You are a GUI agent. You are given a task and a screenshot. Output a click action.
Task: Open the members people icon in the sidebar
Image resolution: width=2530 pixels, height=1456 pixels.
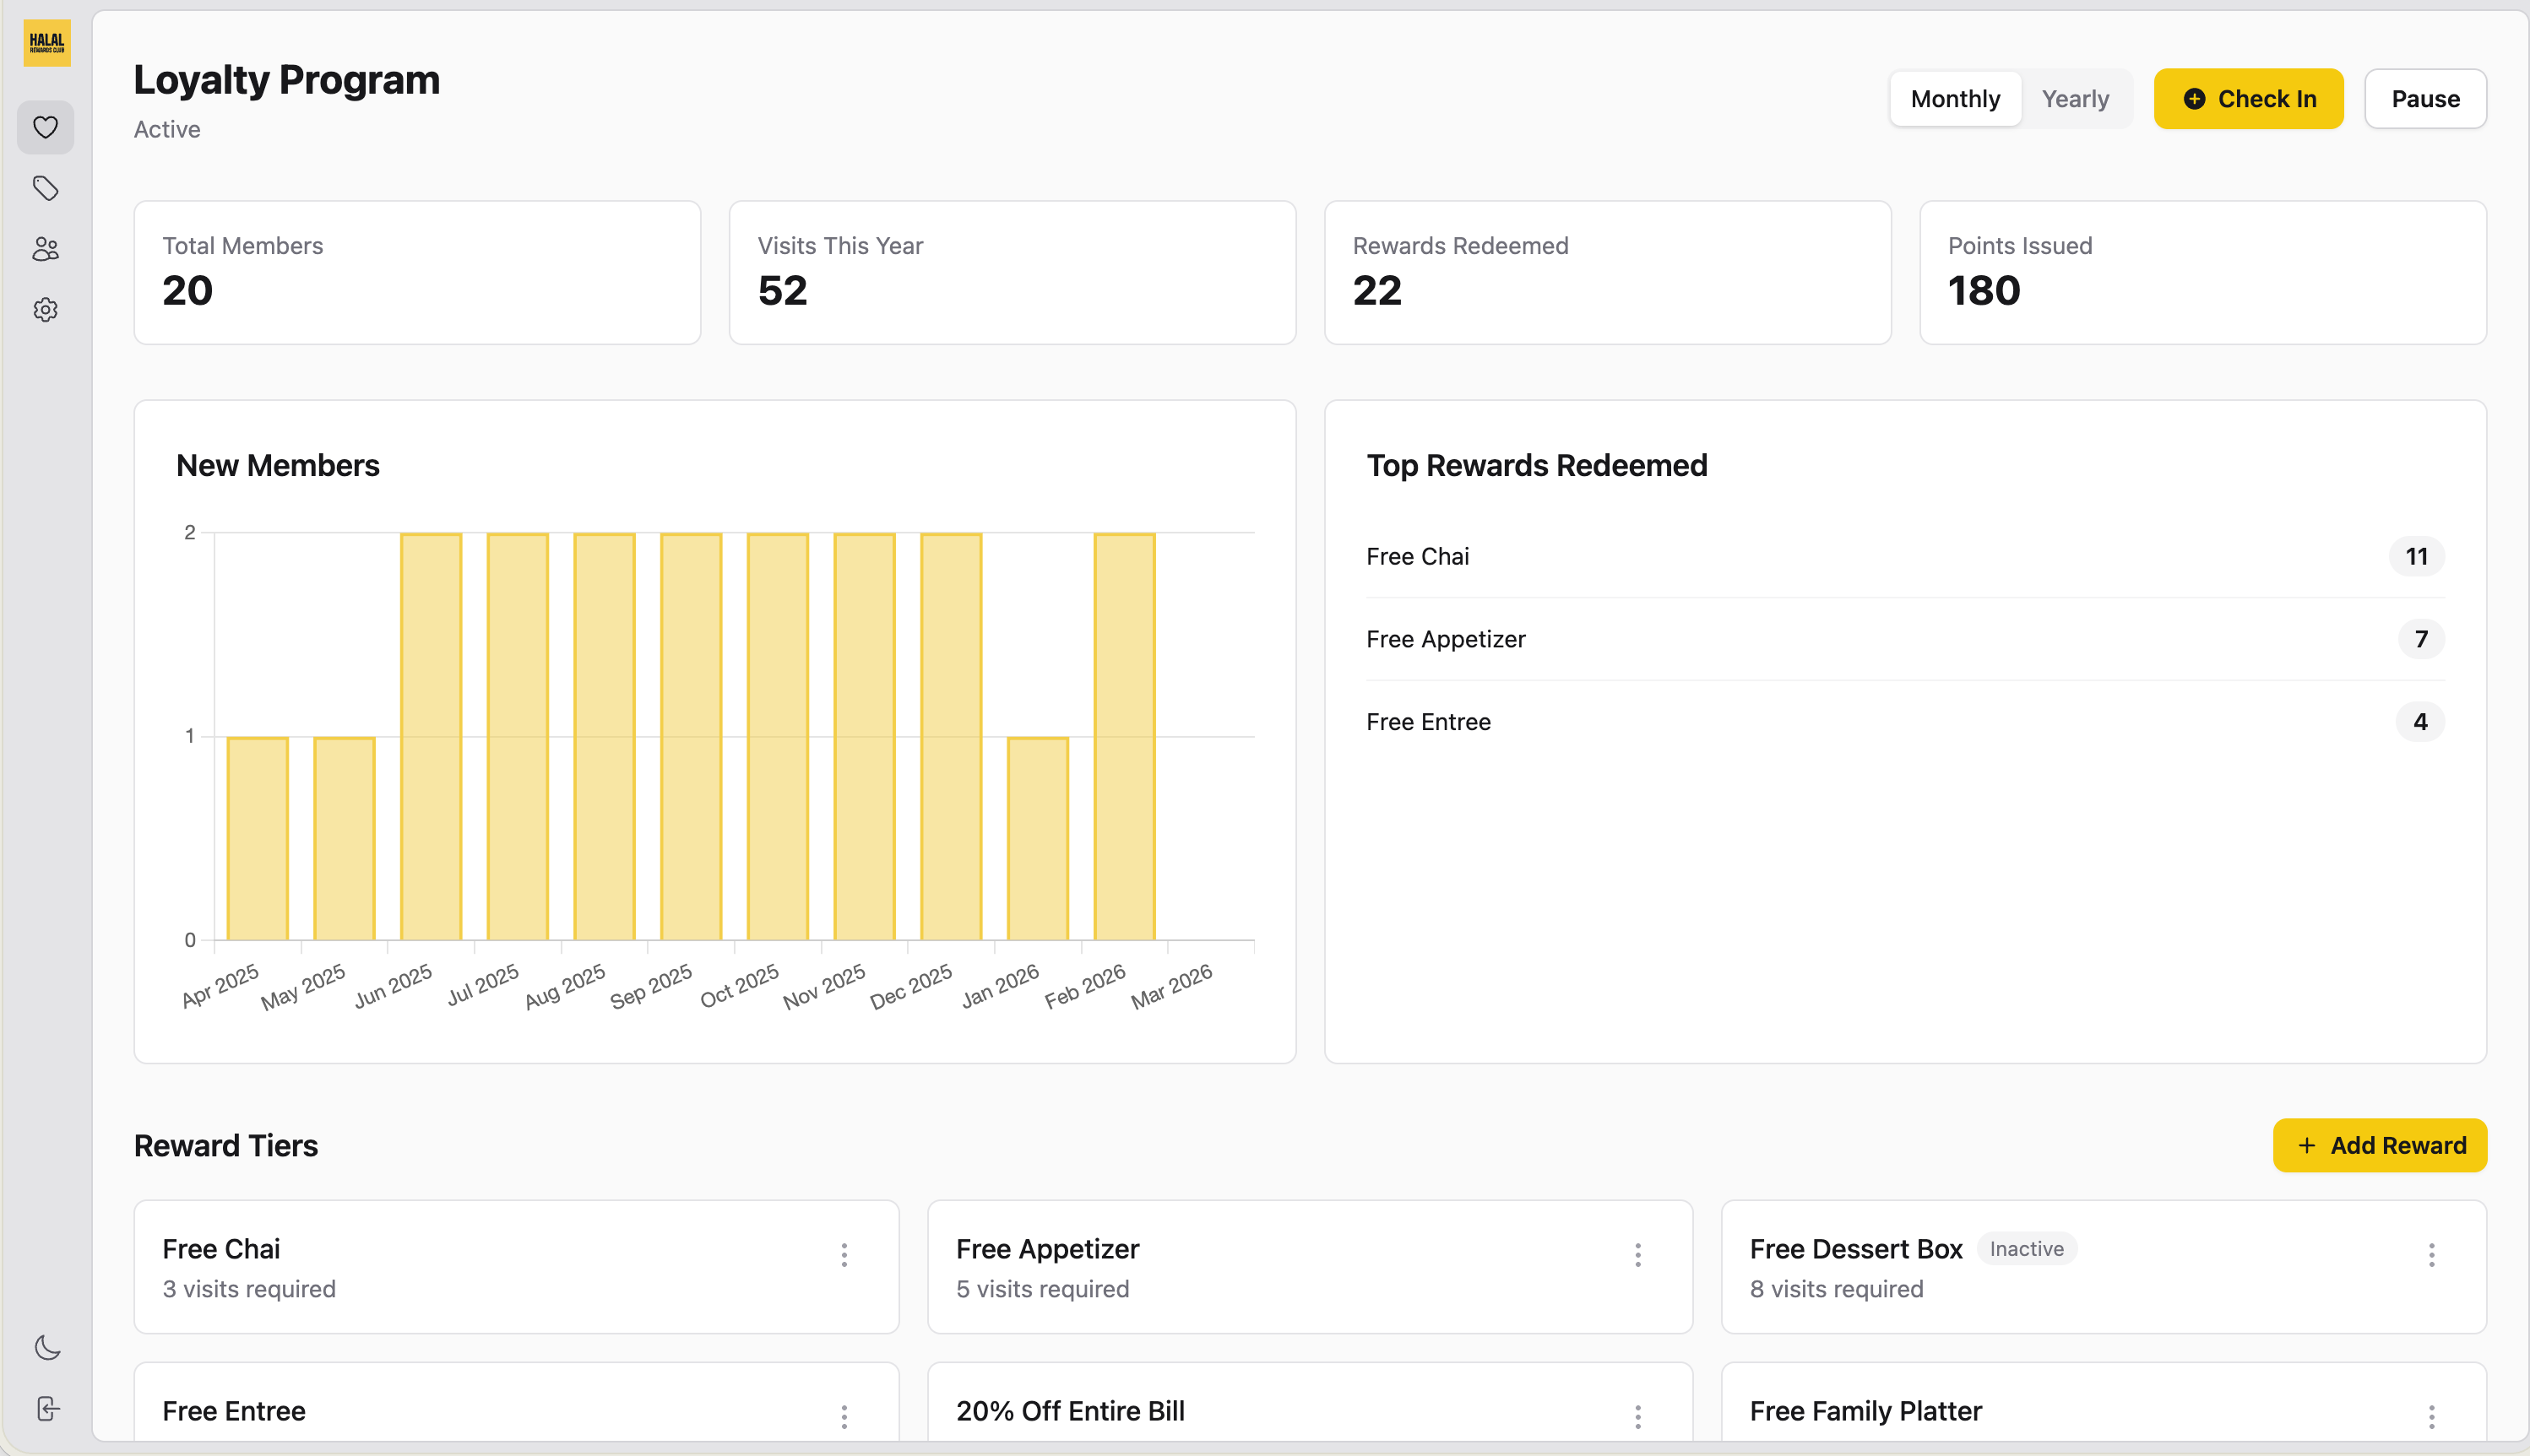pyautogui.click(x=46, y=249)
